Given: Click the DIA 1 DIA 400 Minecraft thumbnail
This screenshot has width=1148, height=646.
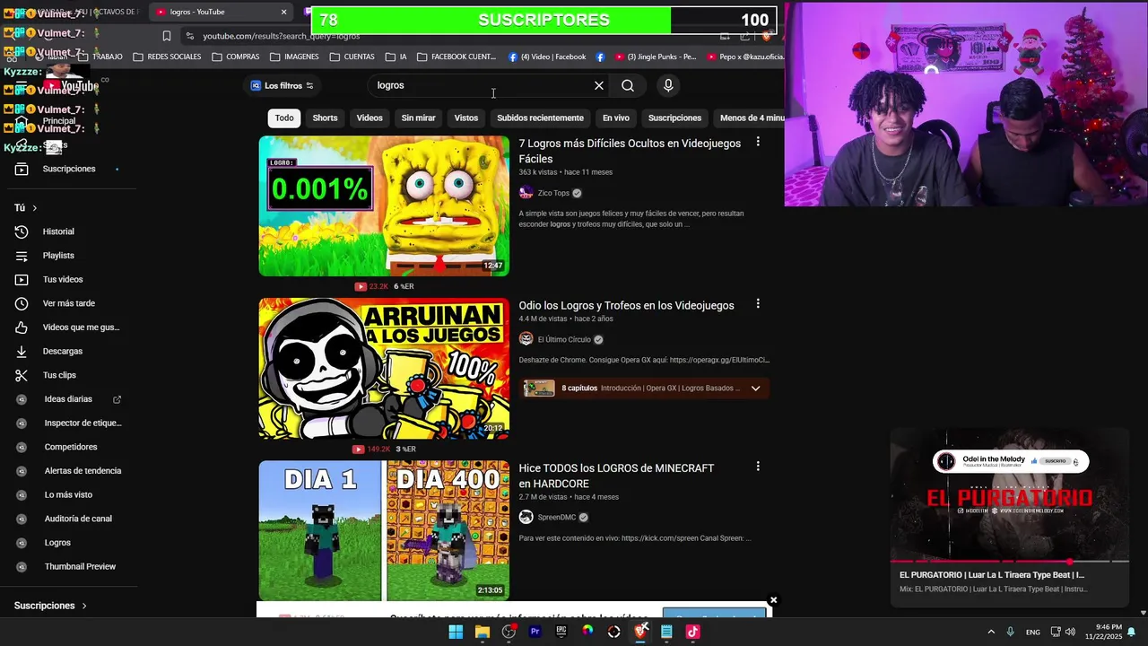Looking at the screenshot, I should coord(384,531).
